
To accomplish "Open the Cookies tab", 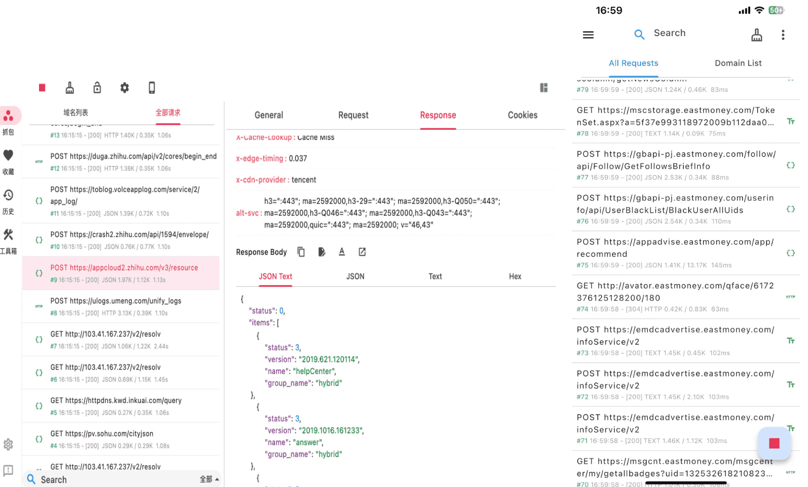I will 523,115.
